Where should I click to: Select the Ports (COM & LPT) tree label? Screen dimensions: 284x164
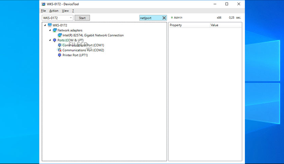pos(70,40)
